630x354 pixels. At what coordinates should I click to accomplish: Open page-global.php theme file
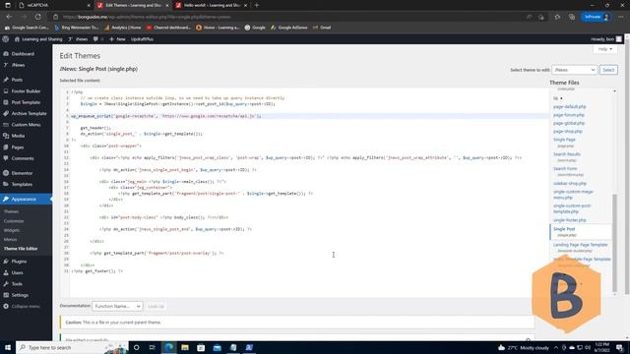tap(569, 124)
